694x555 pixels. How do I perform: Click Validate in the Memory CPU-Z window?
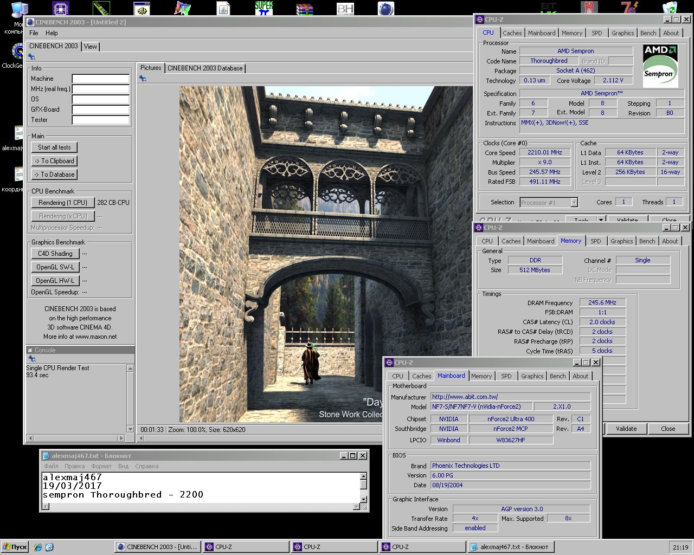(x=626, y=429)
